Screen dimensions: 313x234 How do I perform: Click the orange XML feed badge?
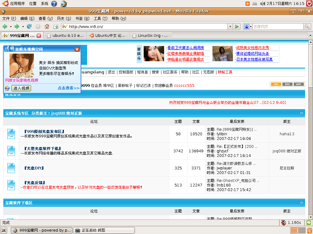tap(276, 84)
